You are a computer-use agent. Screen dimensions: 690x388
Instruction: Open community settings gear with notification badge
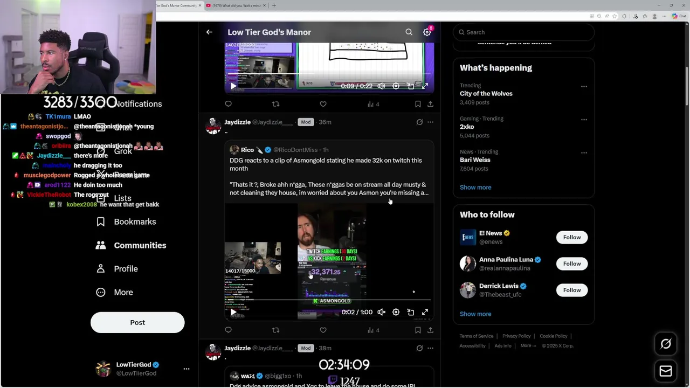[x=427, y=32]
